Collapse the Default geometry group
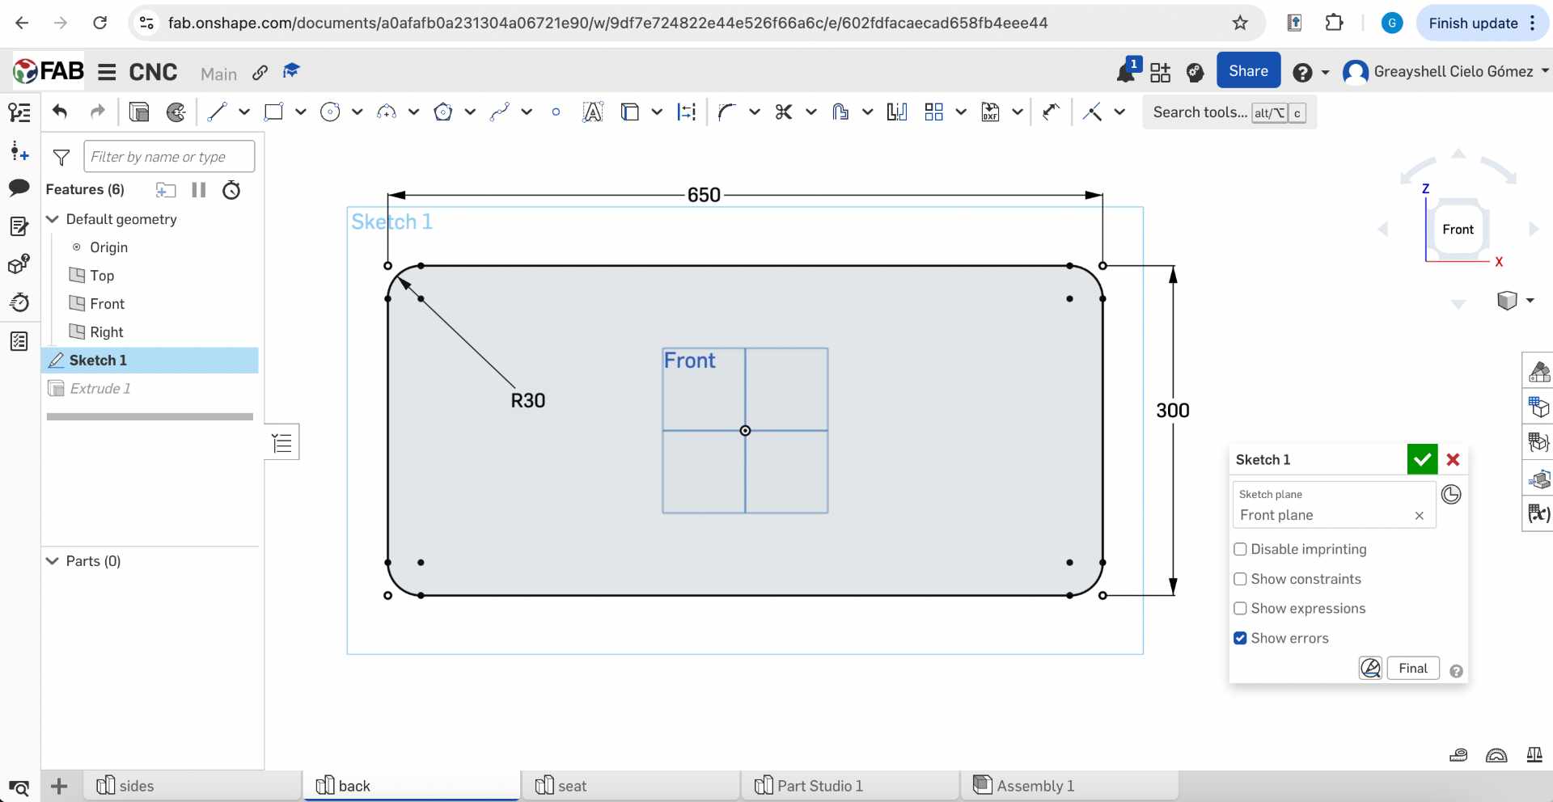1553x802 pixels. pyautogui.click(x=53, y=219)
